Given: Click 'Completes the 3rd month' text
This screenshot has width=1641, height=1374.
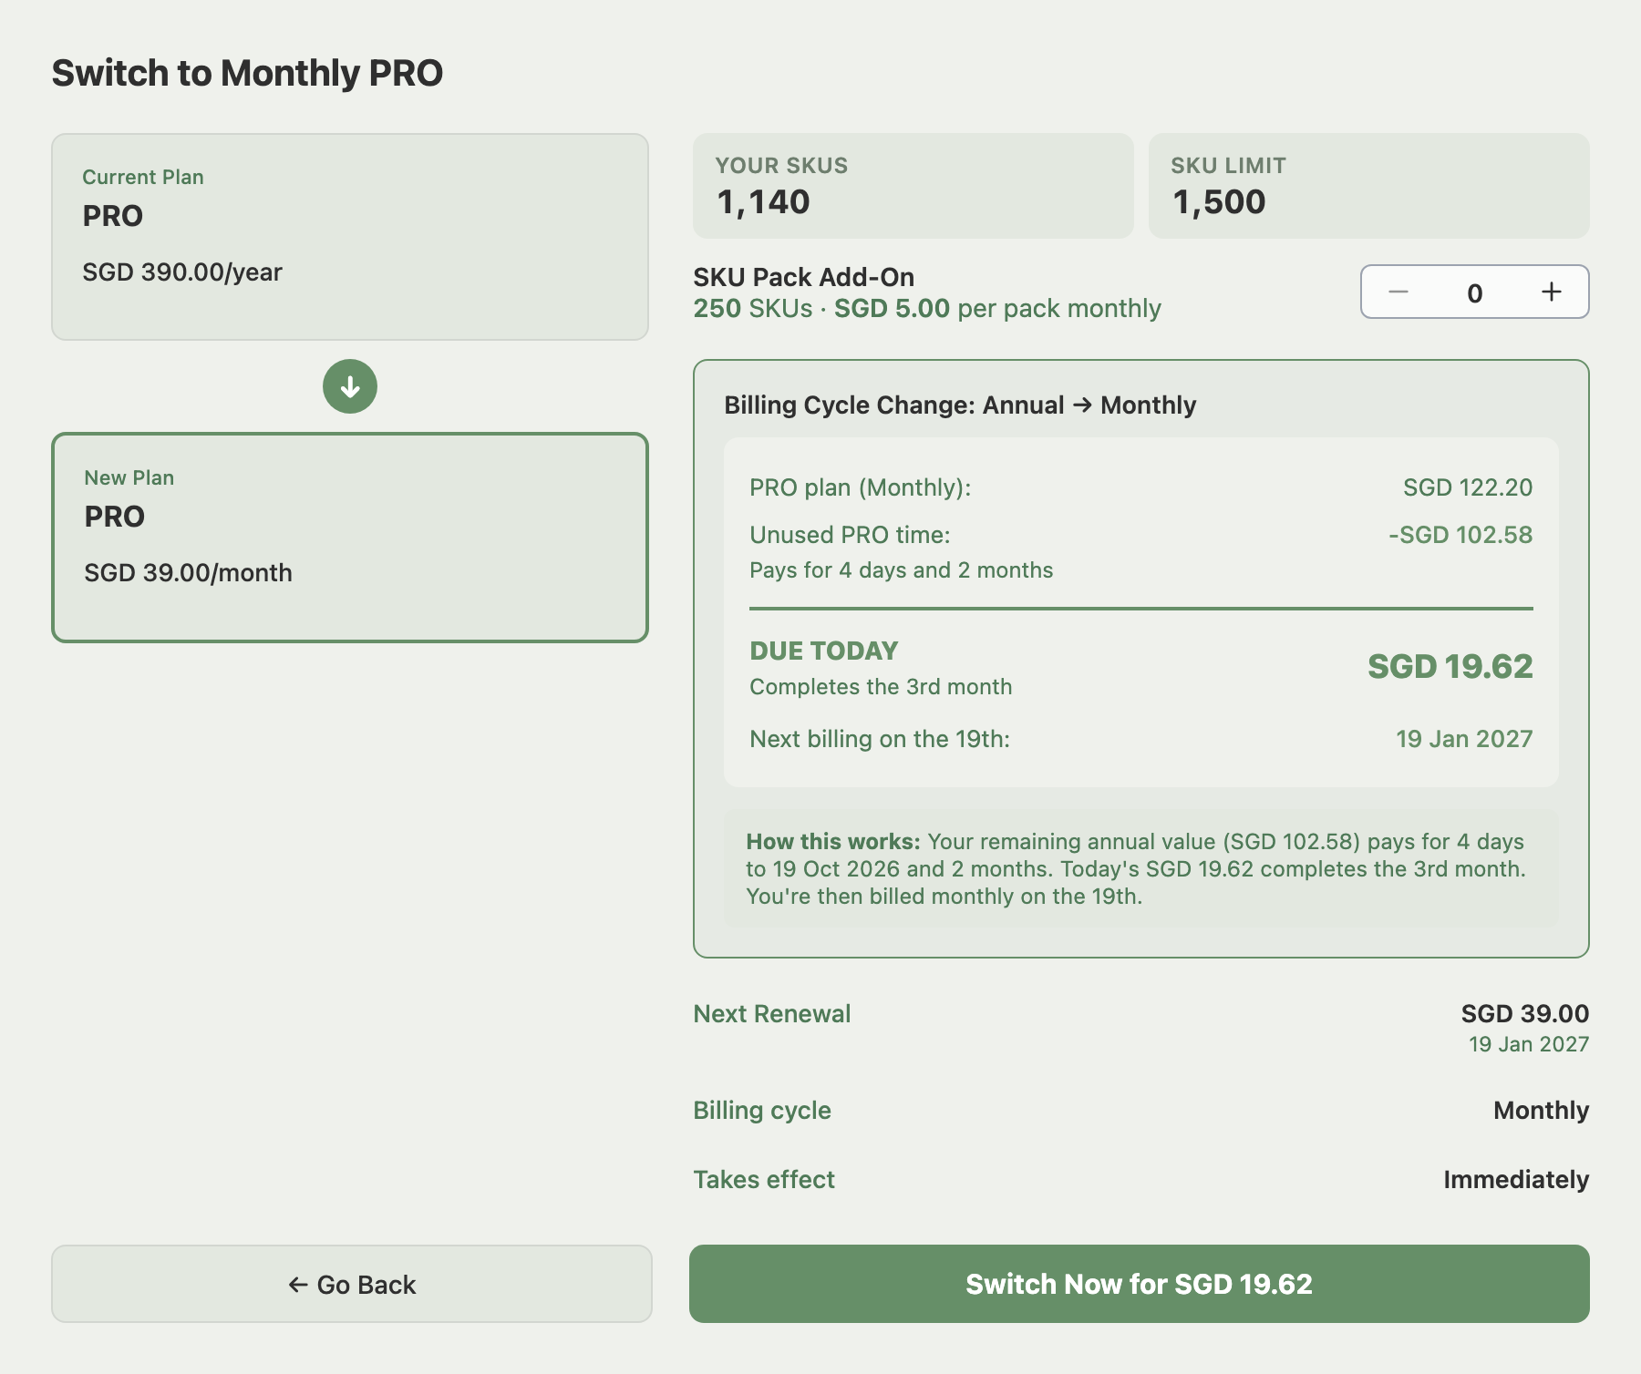Looking at the screenshot, I should 881,687.
